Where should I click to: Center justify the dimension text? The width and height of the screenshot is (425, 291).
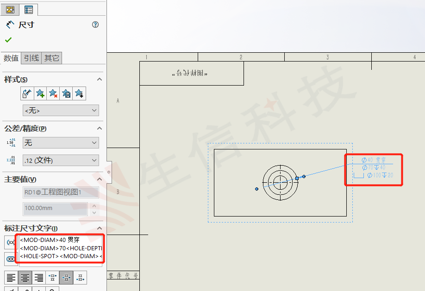point(25,278)
